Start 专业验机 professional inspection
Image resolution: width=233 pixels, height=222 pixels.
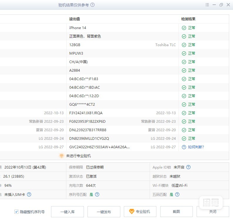point(140,212)
